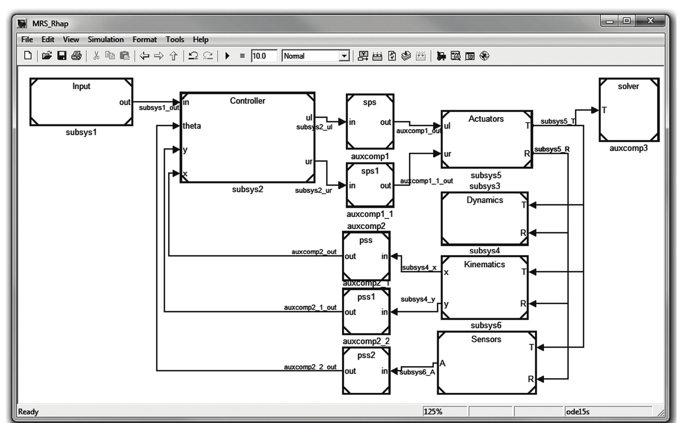Undo the last action

[x=193, y=56]
